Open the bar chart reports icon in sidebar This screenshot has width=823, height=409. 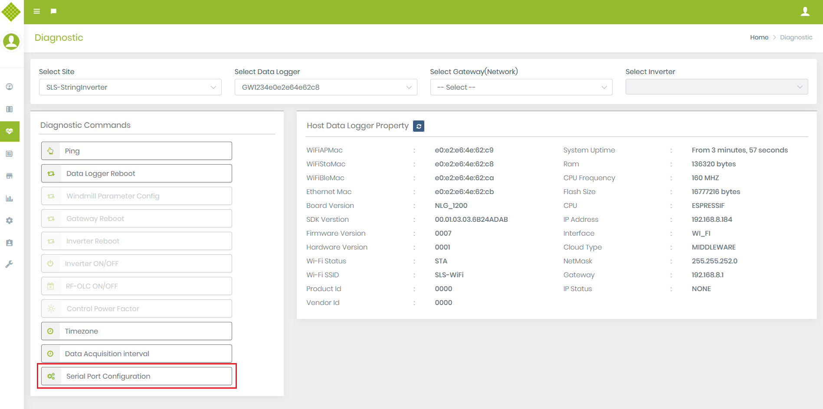click(x=9, y=198)
